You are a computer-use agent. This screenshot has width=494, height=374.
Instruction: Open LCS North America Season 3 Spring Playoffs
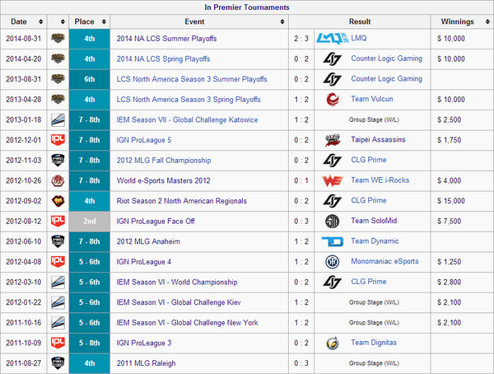click(x=189, y=100)
